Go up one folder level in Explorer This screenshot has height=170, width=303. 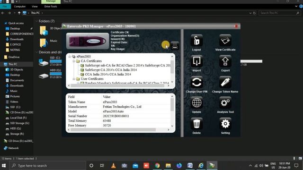point(19,13)
